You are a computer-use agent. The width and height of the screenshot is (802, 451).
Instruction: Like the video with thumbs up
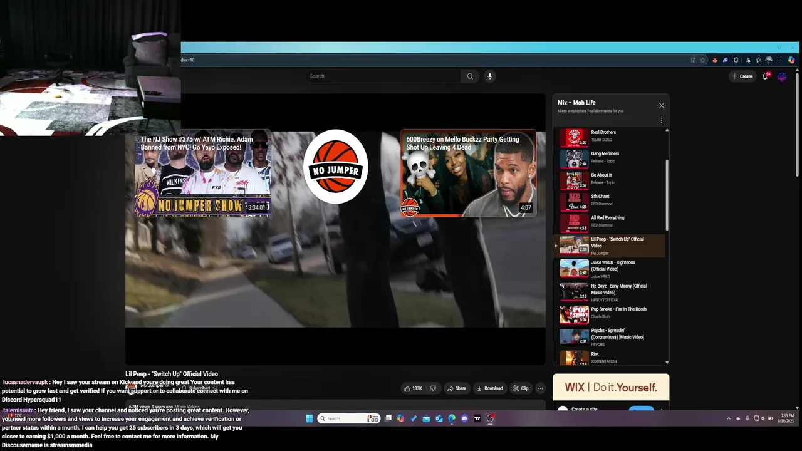coord(413,388)
